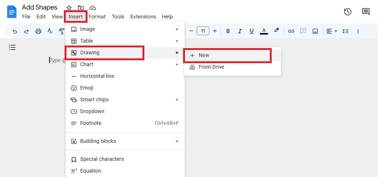This screenshot has height=177, width=378.
Task: Click the print icon
Action: [38, 31]
